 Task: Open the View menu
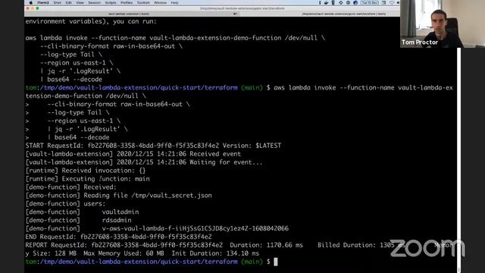[80, 2]
